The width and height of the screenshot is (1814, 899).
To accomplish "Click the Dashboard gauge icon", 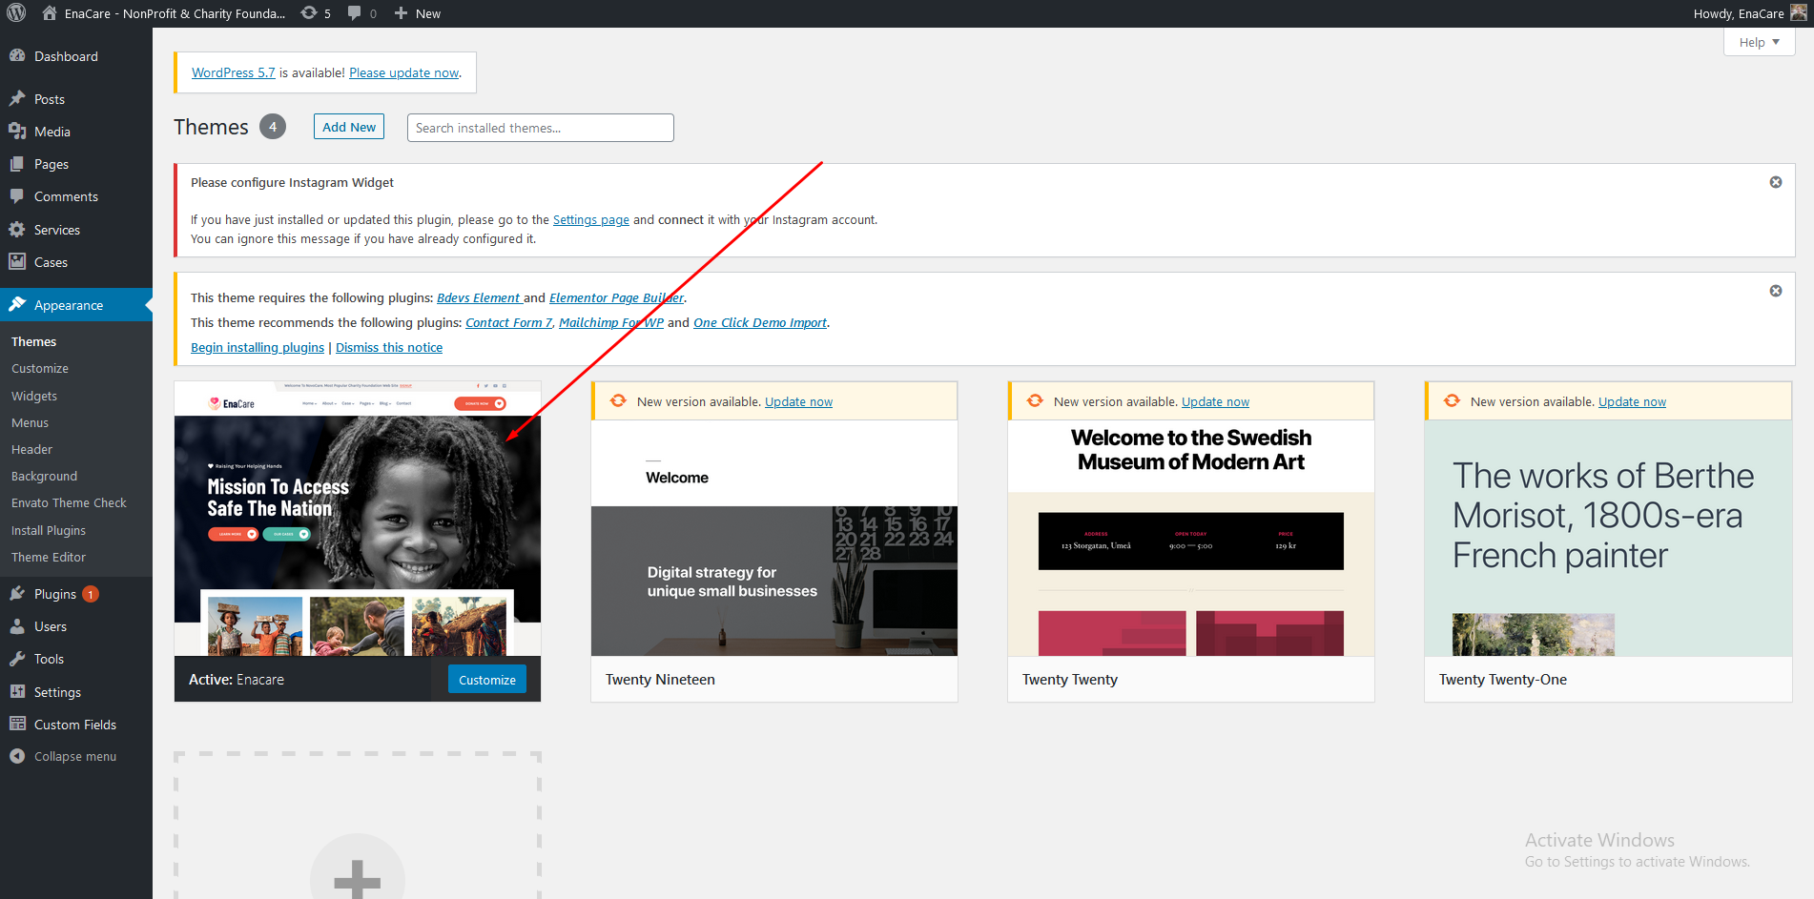I will click(17, 56).
